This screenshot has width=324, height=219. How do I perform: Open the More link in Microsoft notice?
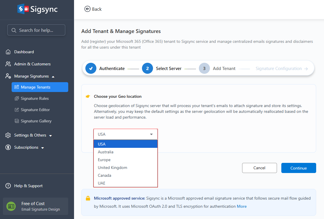click(242, 206)
